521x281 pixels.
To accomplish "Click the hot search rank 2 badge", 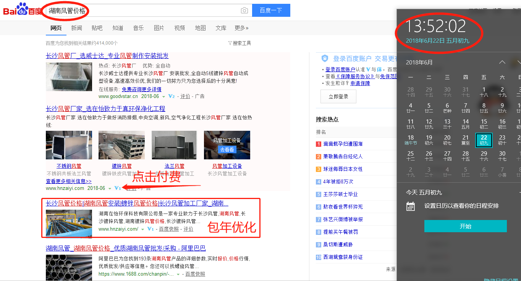I will tap(319, 157).
